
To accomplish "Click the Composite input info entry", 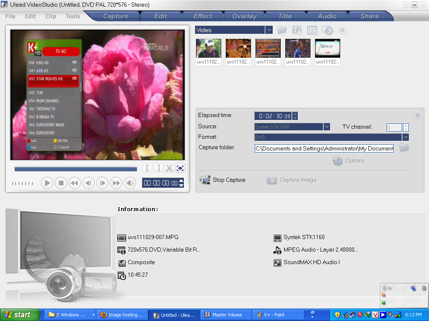I will 141,262.
